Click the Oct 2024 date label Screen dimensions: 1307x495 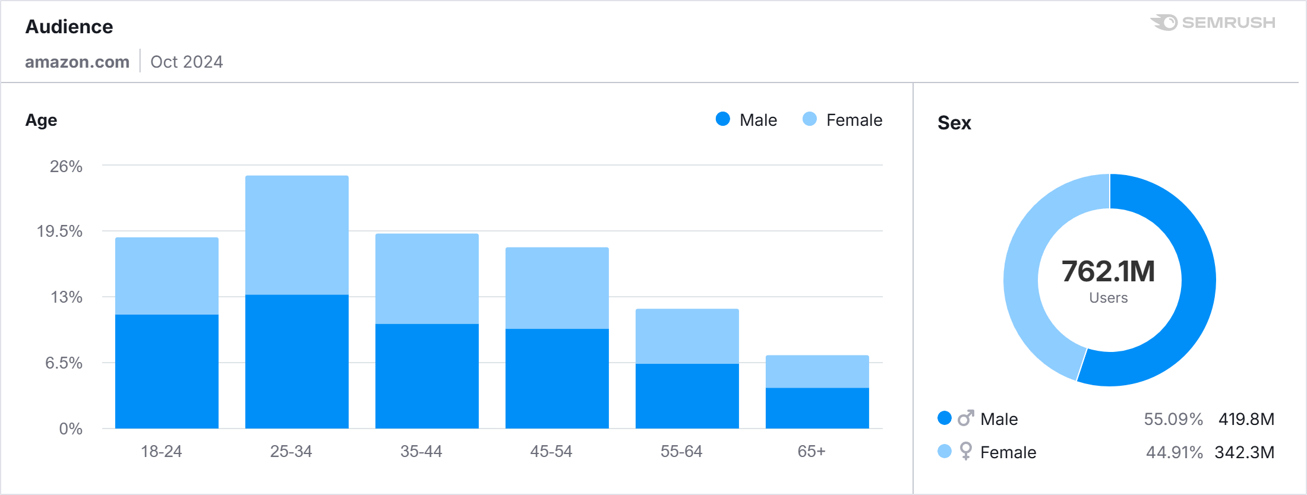coord(187,62)
